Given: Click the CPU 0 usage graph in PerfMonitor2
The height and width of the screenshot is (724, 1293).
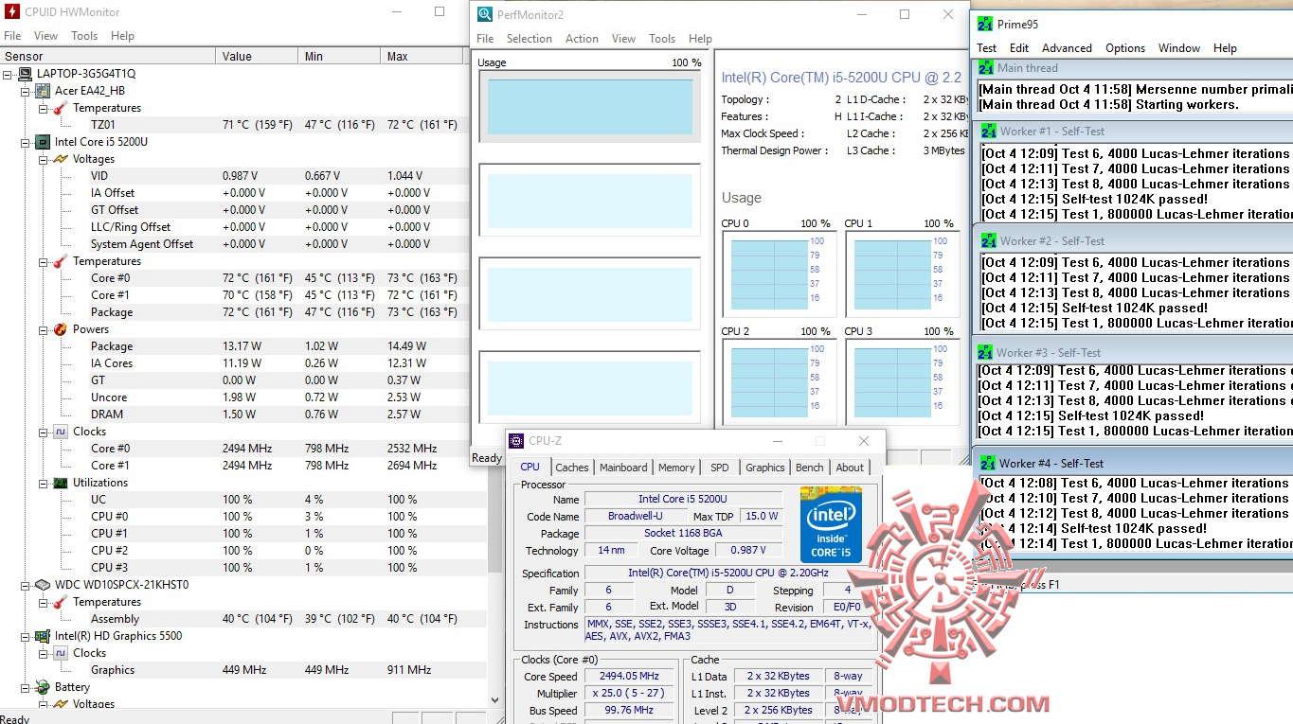Looking at the screenshot, I should [779, 274].
